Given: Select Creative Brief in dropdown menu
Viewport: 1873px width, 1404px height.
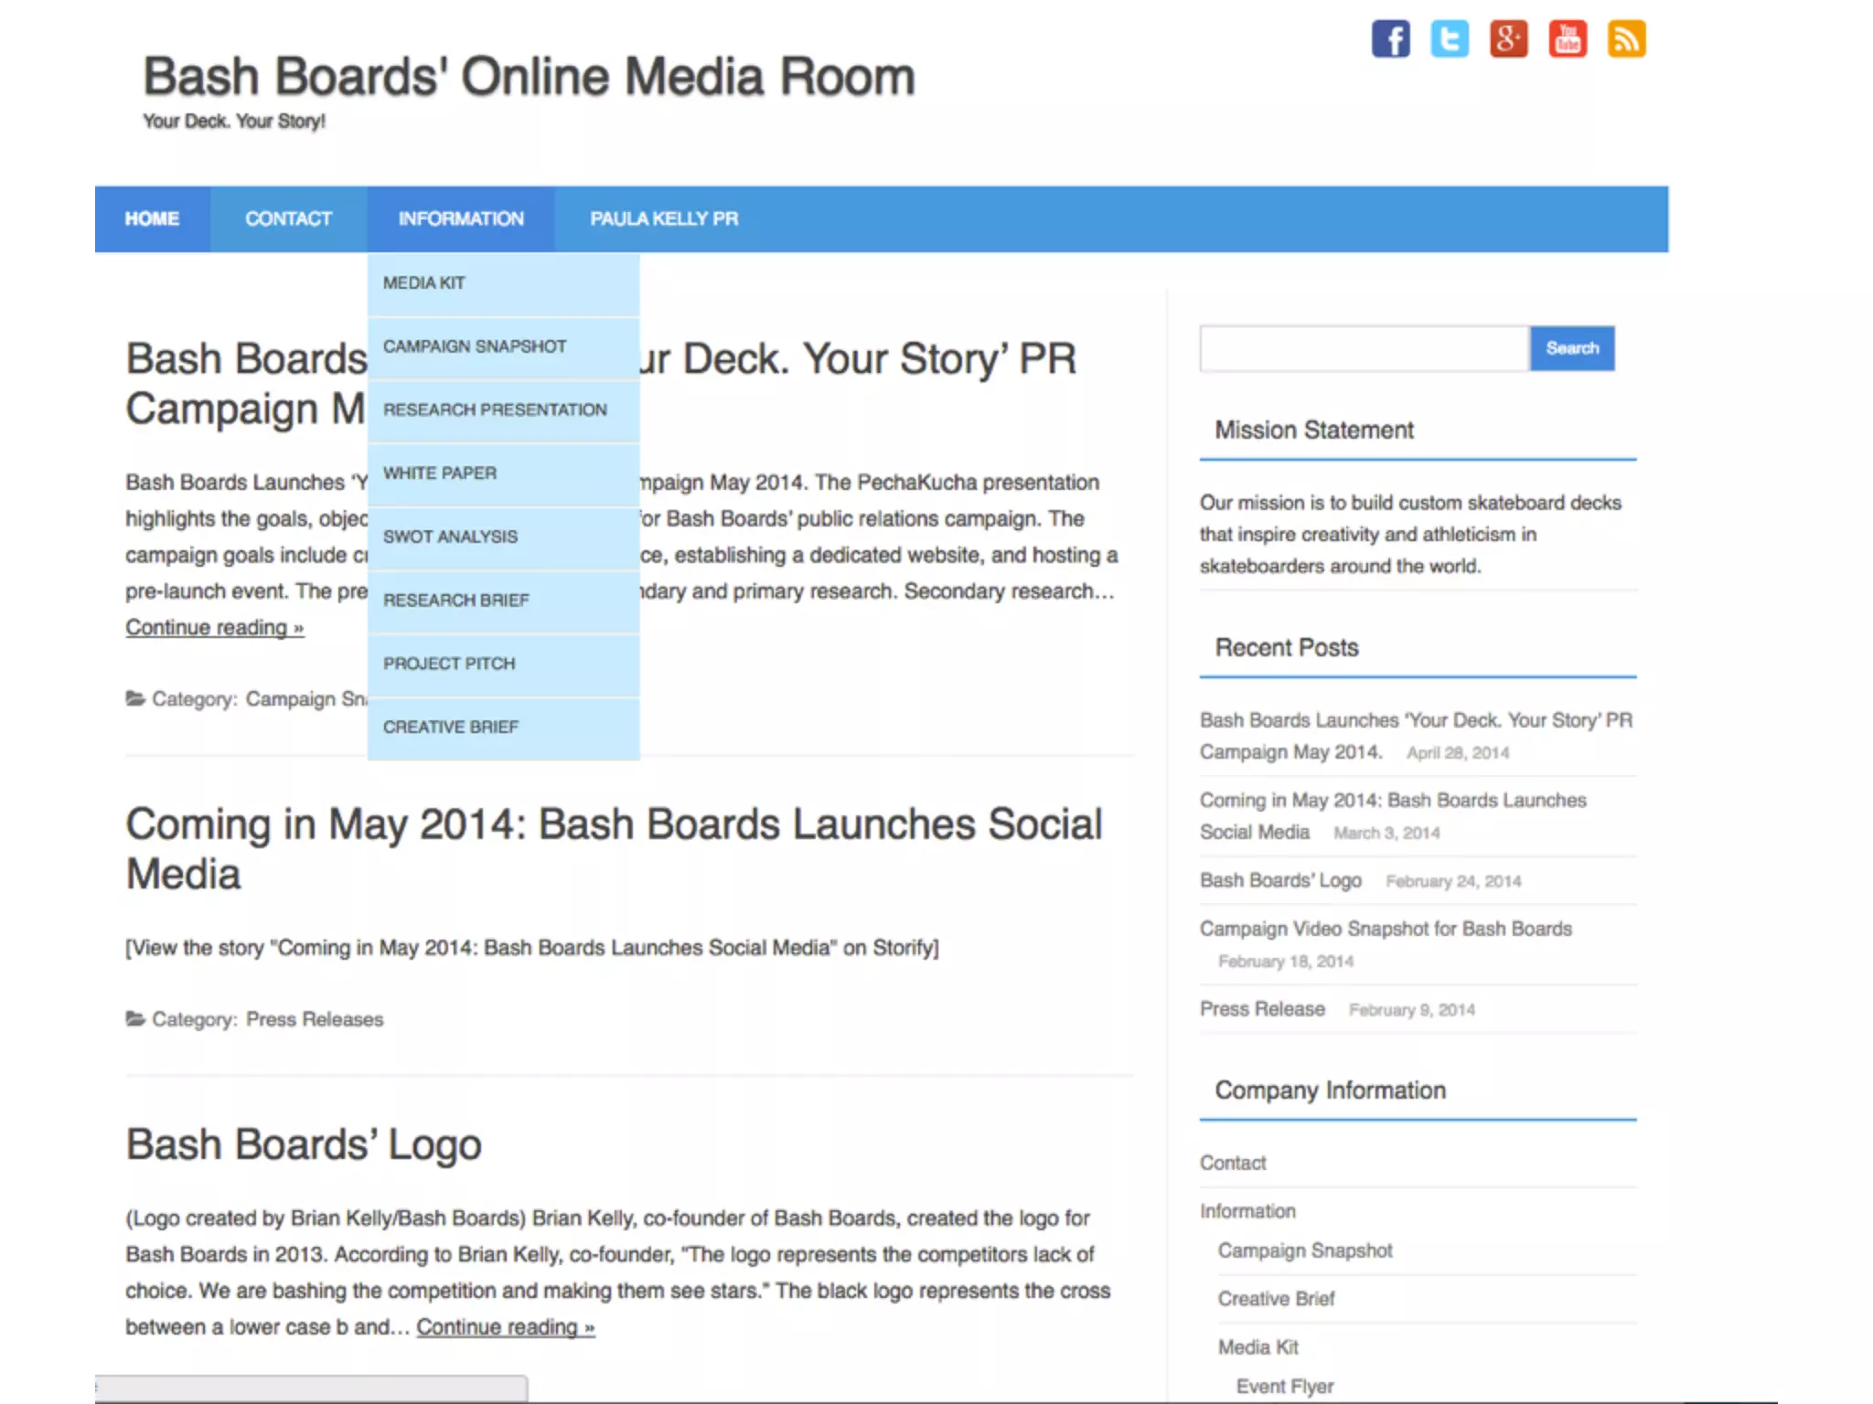Looking at the screenshot, I should (x=451, y=727).
